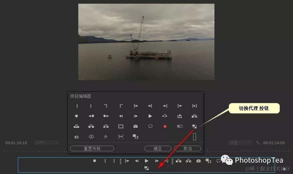This screenshot has width=293, height=174.
Task: Click the fx global mute icon
Action: point(106,137)
